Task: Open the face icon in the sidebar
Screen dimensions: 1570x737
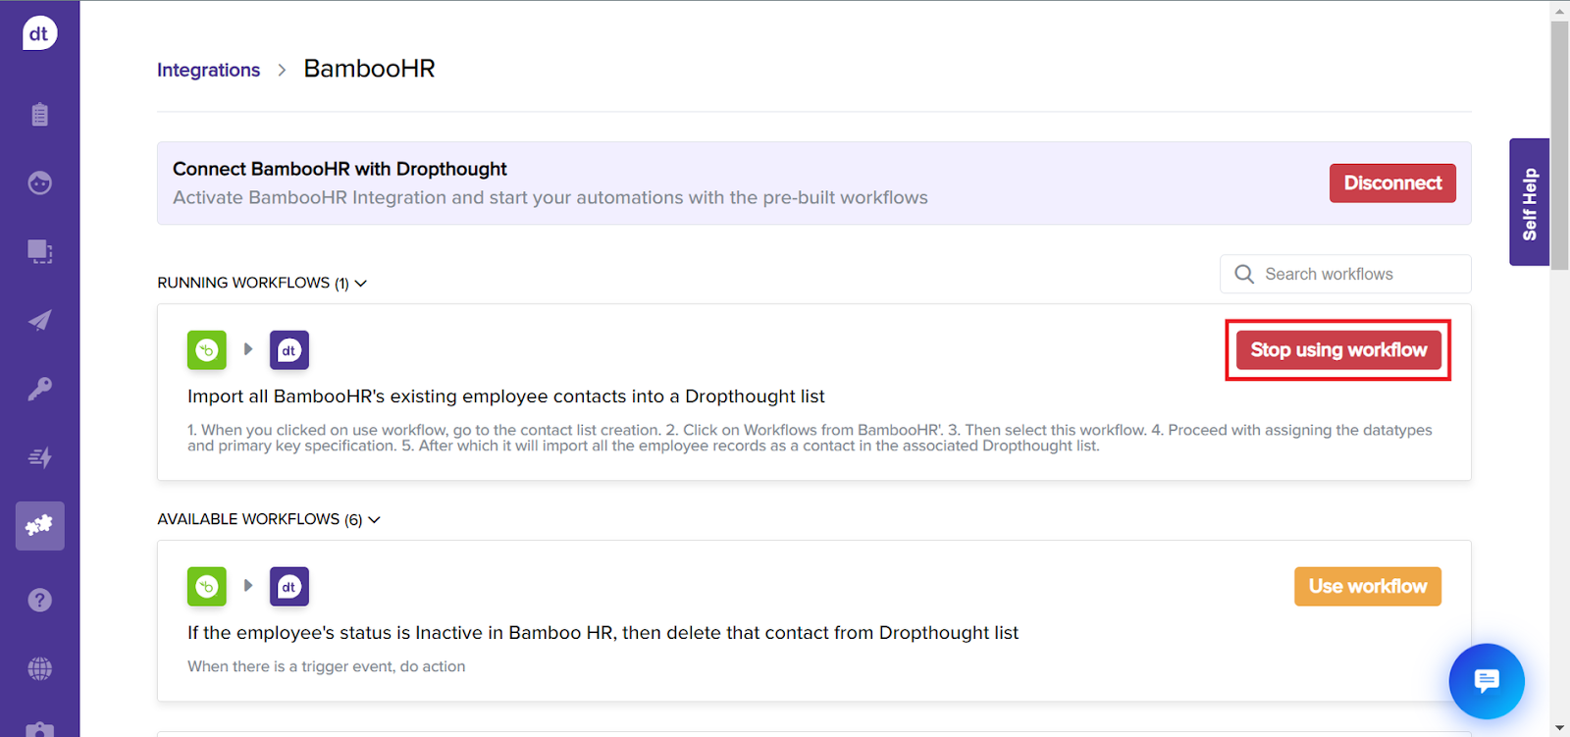Action: [x=39, y=184]
